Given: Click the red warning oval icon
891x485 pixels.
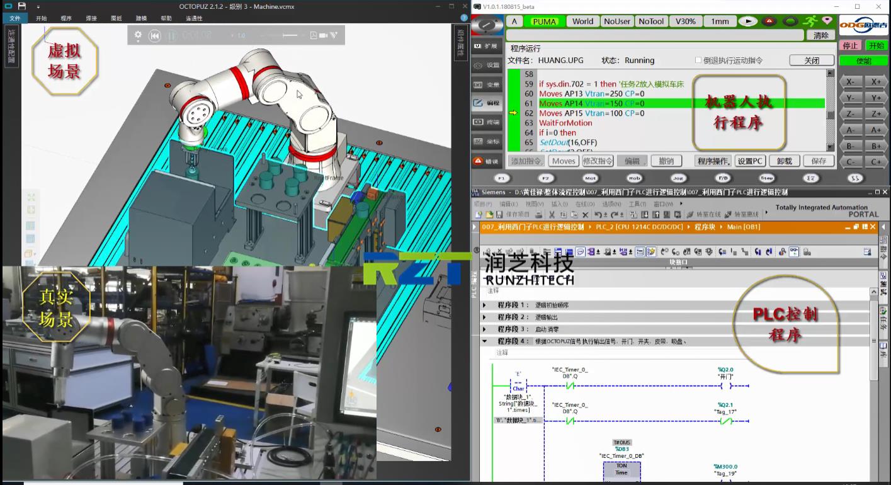Looking at the screenshot, I should coord(769,21).
